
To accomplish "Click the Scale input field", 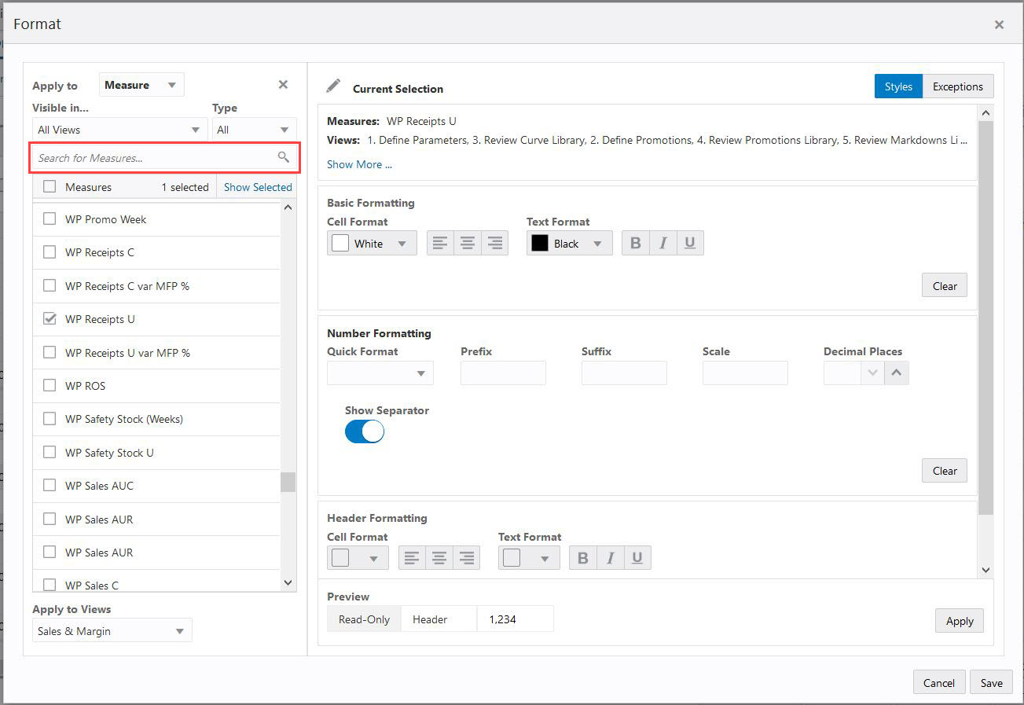I will coord(745,373).
